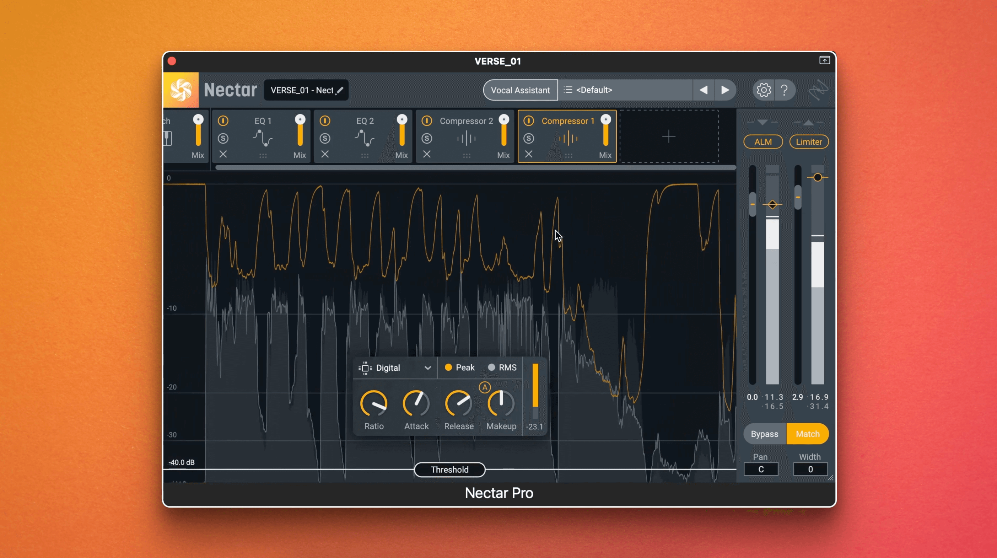Click the Digital mode chip icon
The height and width of the screenshot is (558, 997).
click(365, 368)
